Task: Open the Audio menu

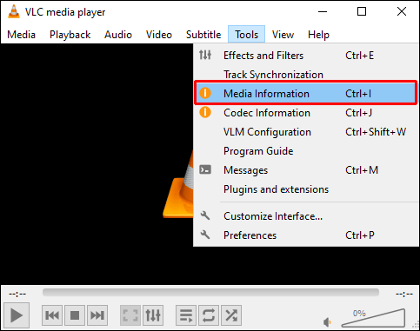Action: coord(118,35)
